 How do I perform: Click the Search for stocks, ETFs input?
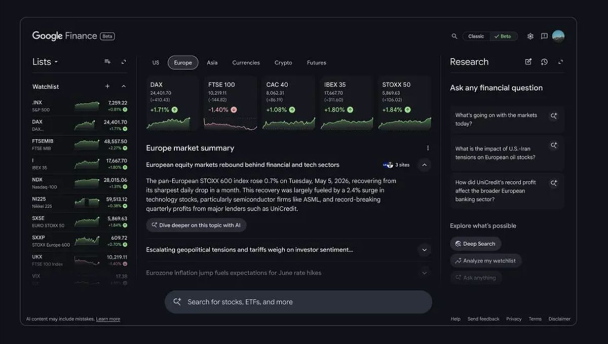[x=298, y=302]
